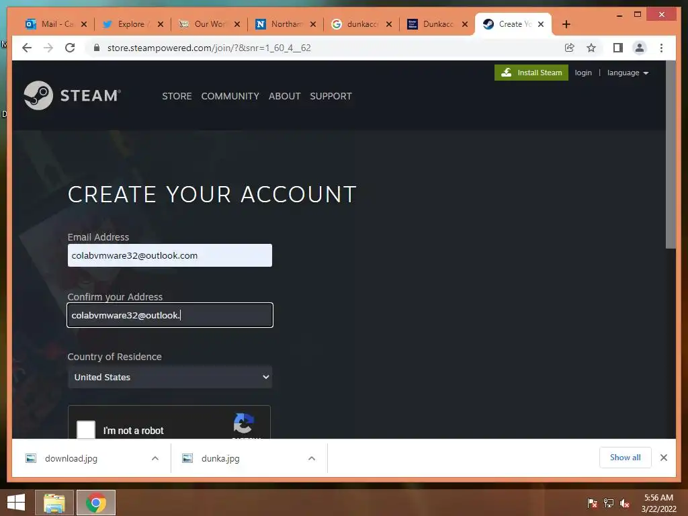688x516 pixels.
Task: Click the browser forward arrow
Action: 48,48
